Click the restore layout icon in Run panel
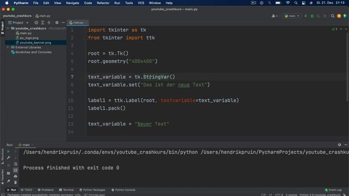 (9, 173)
